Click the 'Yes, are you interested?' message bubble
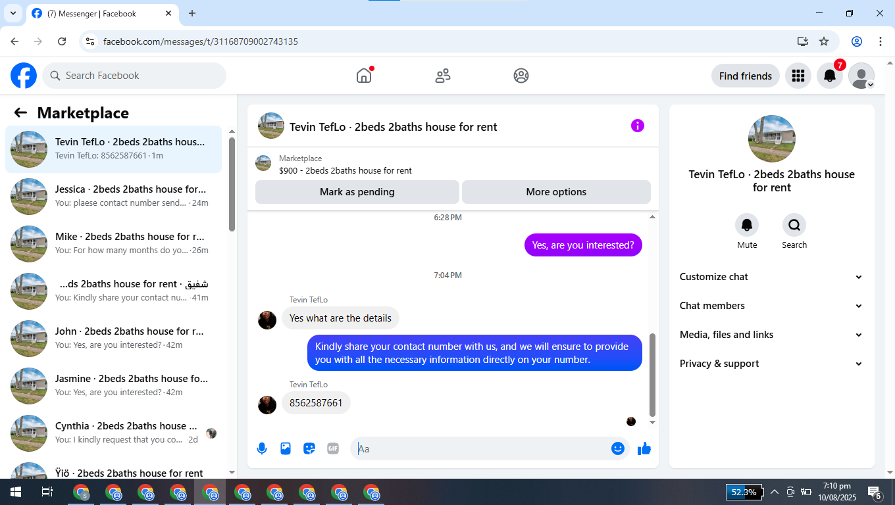This screenshot has height=505, width=895. tap(583, 245)
